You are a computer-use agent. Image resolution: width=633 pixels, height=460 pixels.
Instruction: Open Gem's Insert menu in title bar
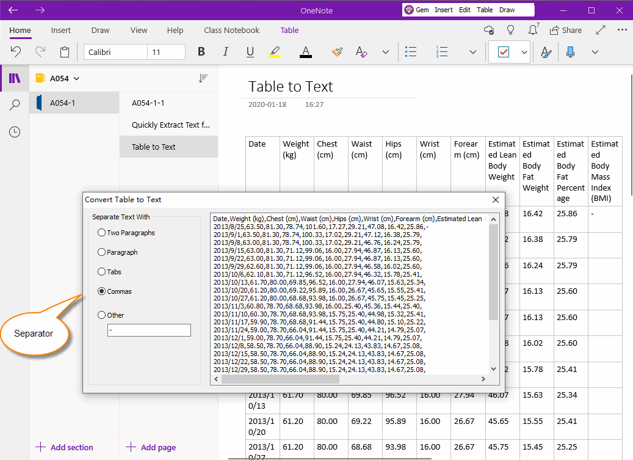click(443, 10)
